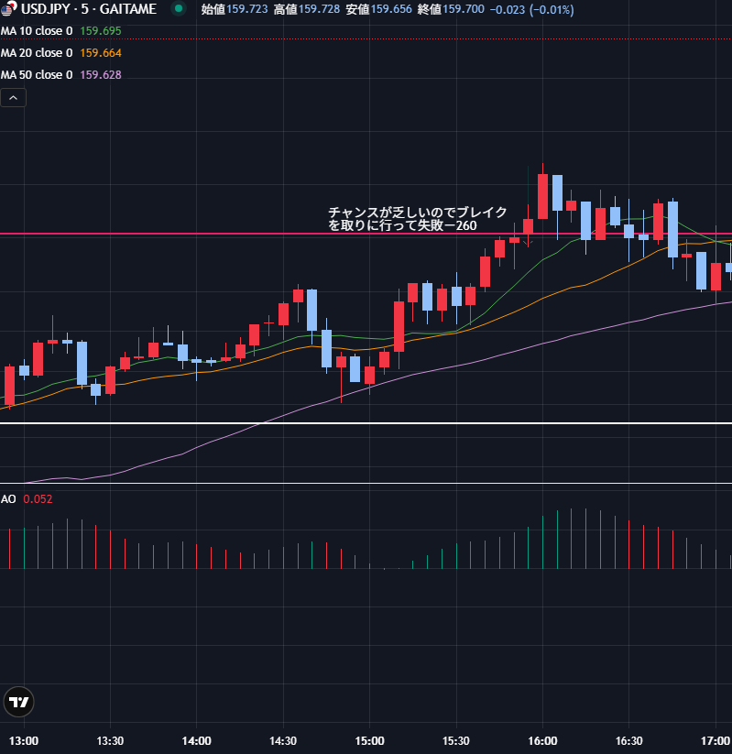
Task: Collapse the indicator legend with the chevron
Action: point(15,97)
